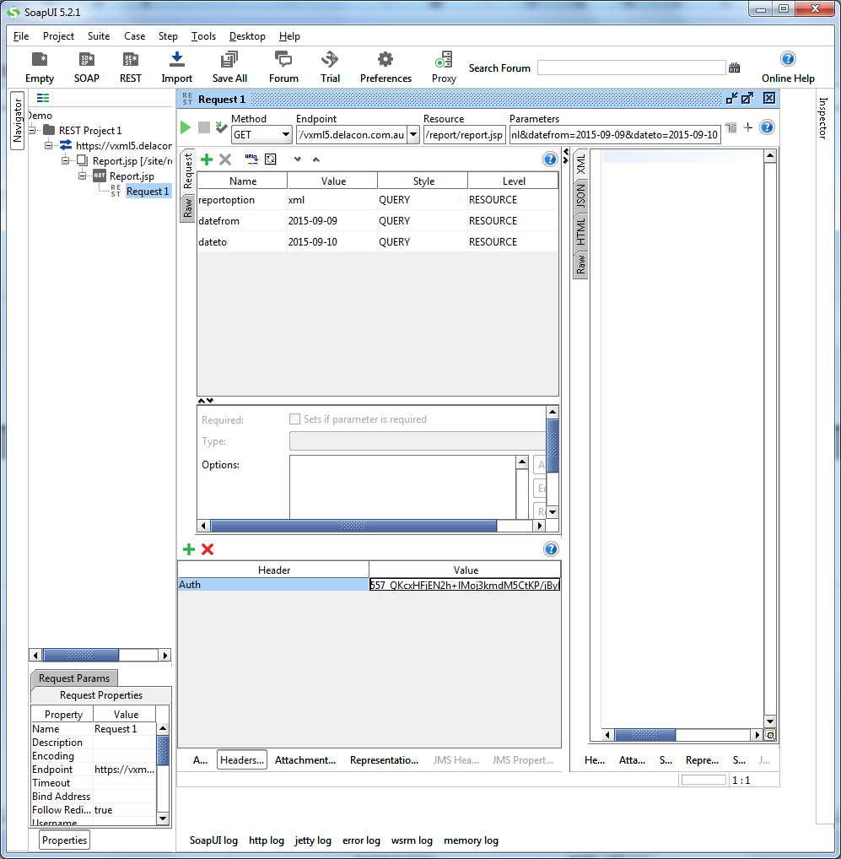Click the Search Forum input field
Screen dimensions: 841x859
pos(631,68)
